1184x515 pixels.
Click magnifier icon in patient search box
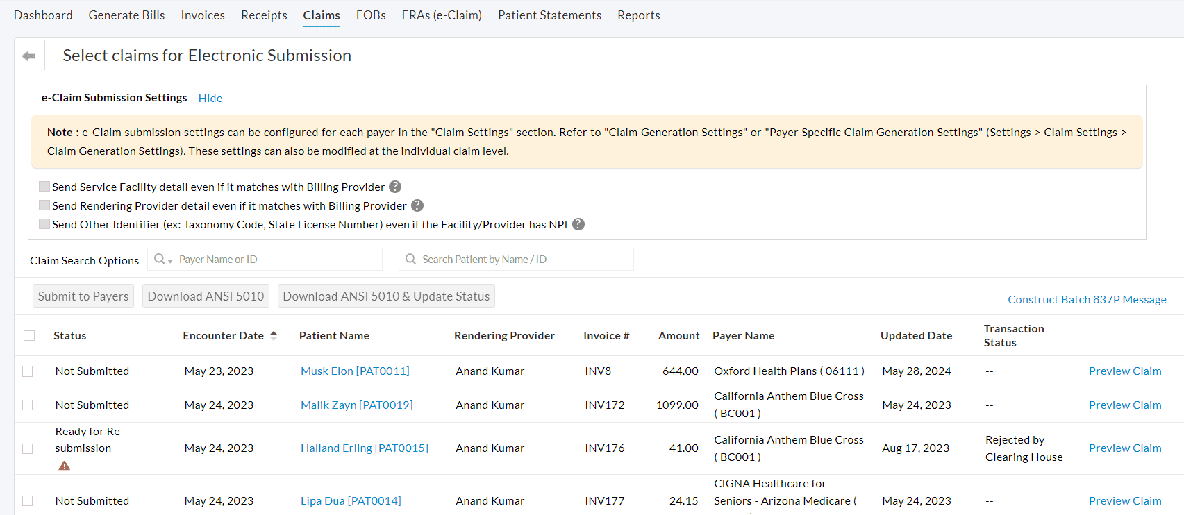click(411, 259)
